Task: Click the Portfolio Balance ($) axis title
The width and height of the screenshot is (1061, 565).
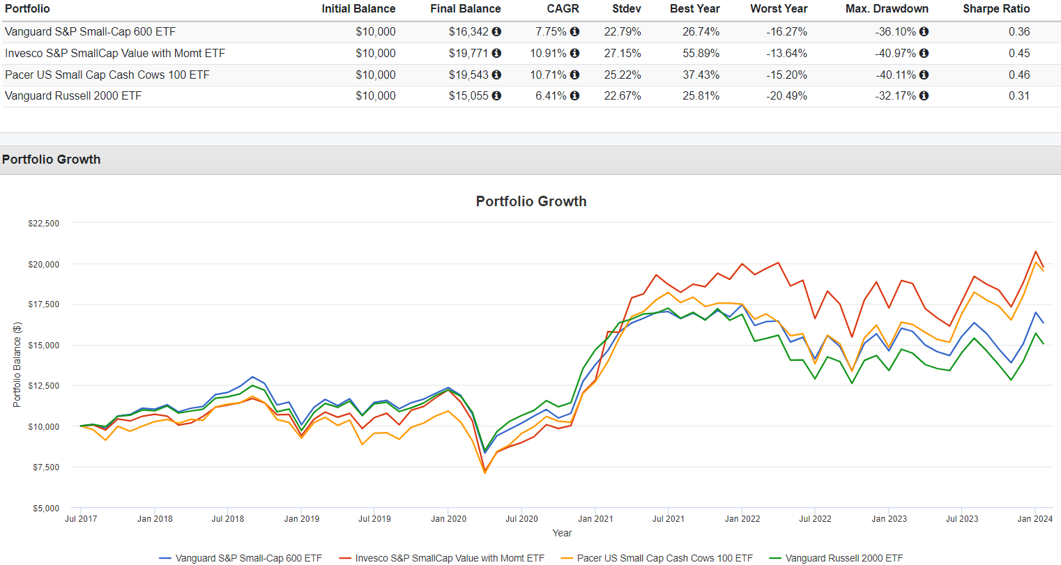Action: (x=17, y=364)
